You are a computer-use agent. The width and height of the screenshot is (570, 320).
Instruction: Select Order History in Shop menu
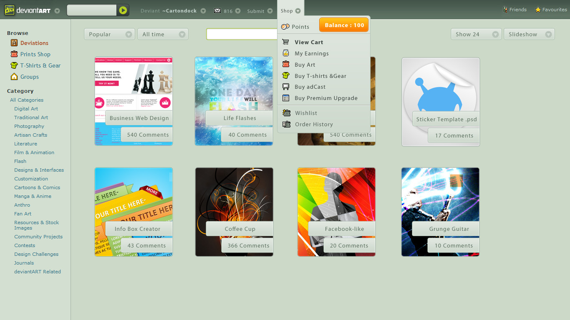(314, 124)
